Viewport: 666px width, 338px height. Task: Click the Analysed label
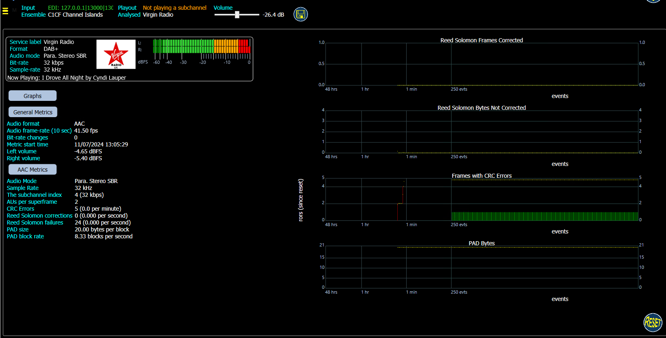click(x=129, y=15)
